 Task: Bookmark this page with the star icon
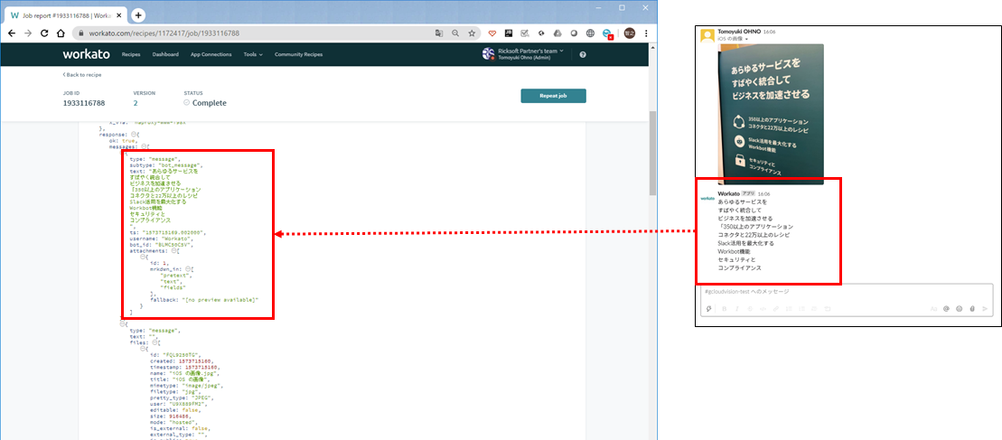coord(472,33)
